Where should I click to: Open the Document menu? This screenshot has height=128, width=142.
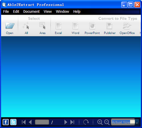32,12
